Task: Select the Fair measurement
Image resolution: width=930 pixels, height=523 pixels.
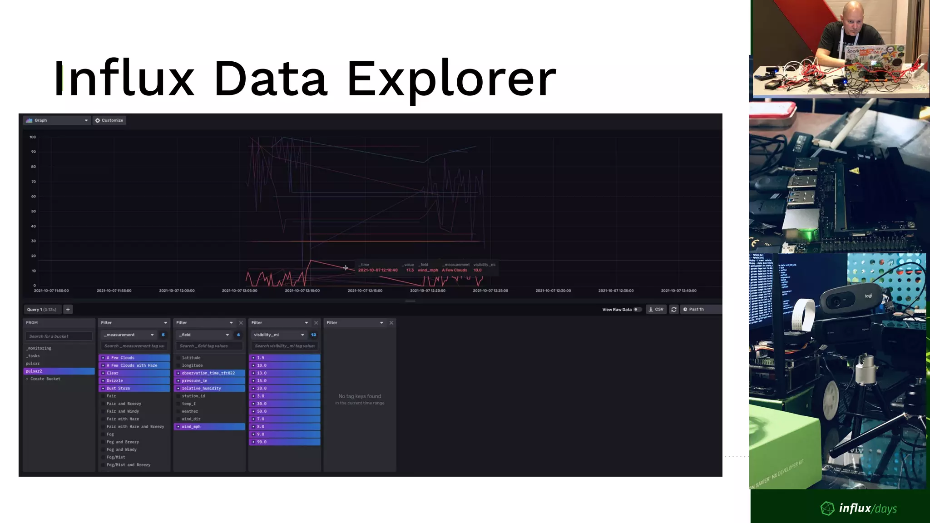Action: 134,396
